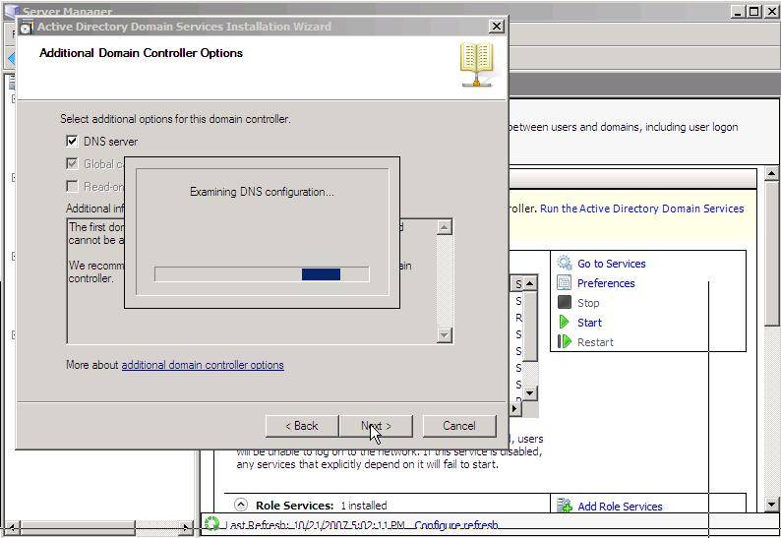Start the selected service
This screenshot has height=538, width=781.
coord(590,323)
